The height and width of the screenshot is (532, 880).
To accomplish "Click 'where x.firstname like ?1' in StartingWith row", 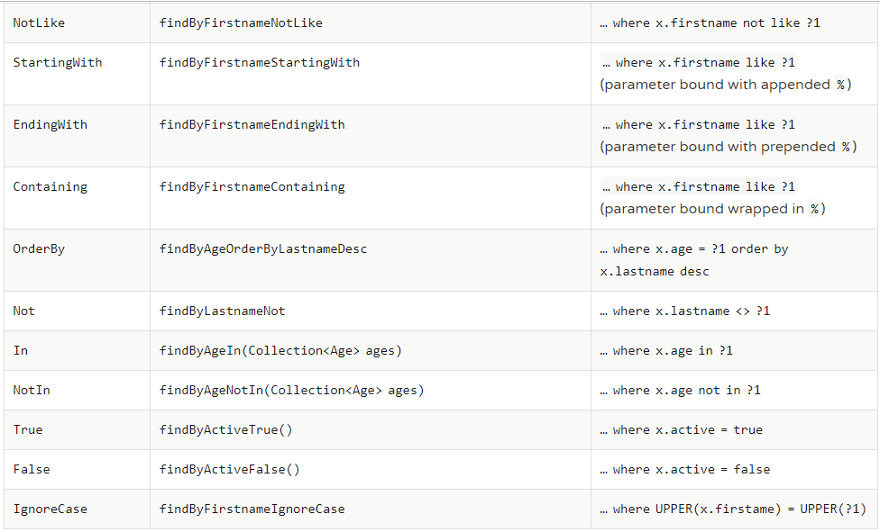I will click(x=705, y=63).
